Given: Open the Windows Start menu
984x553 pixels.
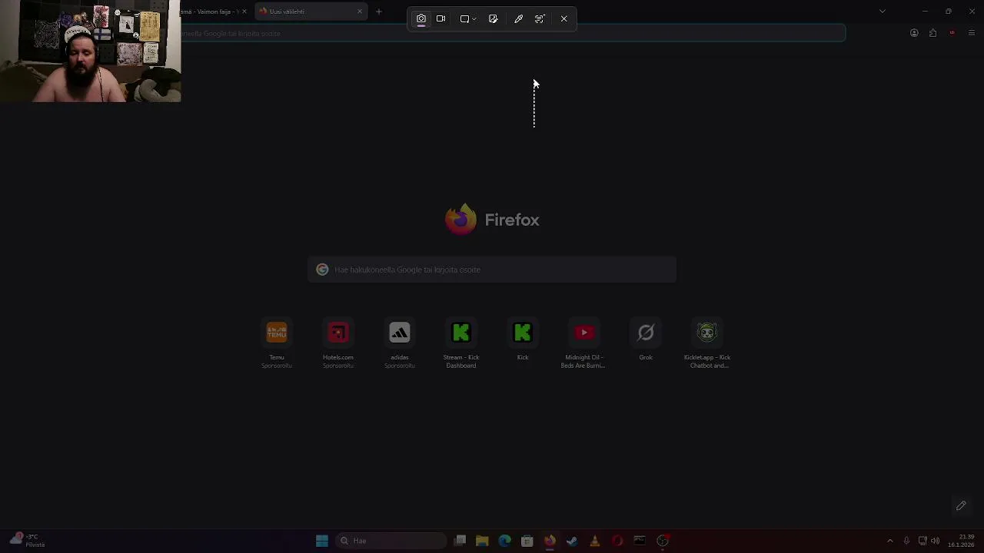Looking at the screenshot, I should (x=322, y=541).
